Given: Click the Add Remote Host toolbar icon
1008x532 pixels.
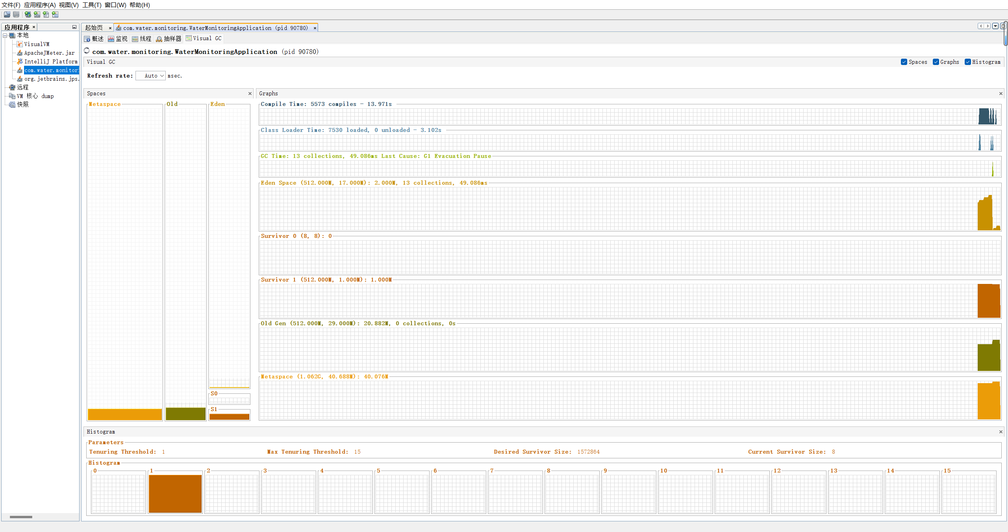Looking at the screenshot, I should [28, 15].
